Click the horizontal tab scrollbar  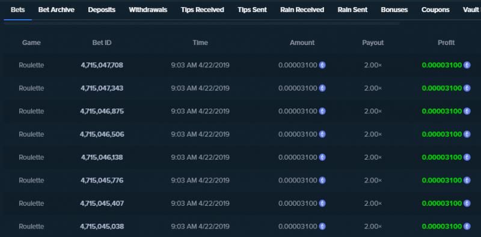(202, 23)
